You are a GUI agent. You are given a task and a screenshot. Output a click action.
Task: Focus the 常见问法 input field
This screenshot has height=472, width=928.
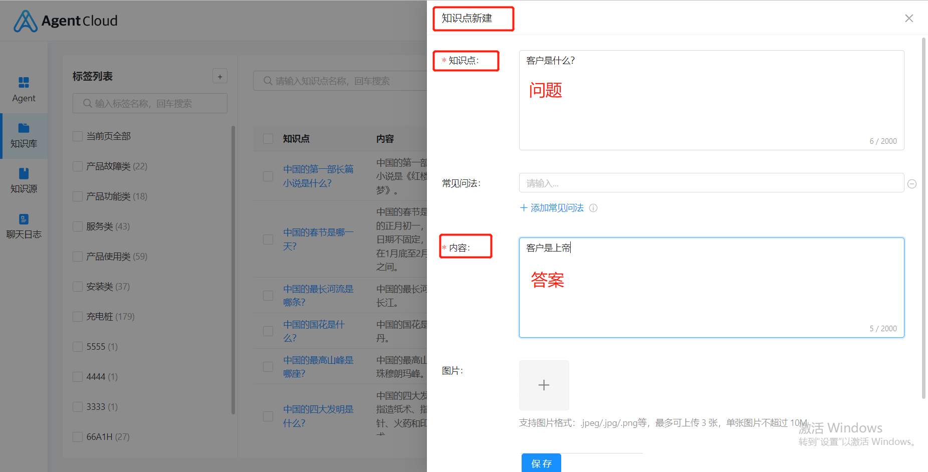pyautogui.click(x=712, y=183)
